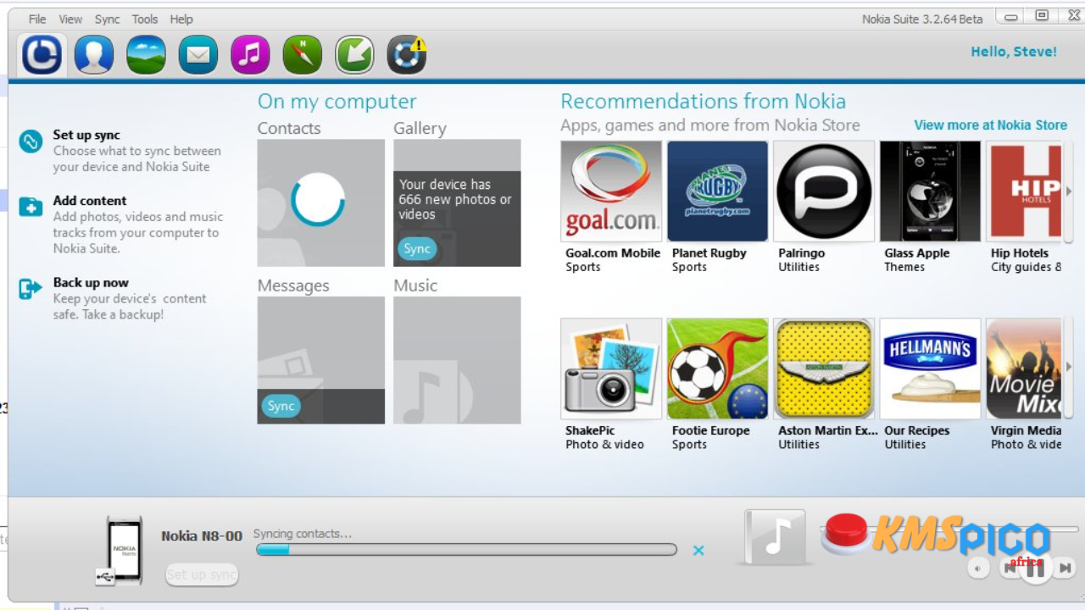Click the music player volume button
Image resolution: width=1085 pixels, height=610 pixels.
[x=979, y=568]
